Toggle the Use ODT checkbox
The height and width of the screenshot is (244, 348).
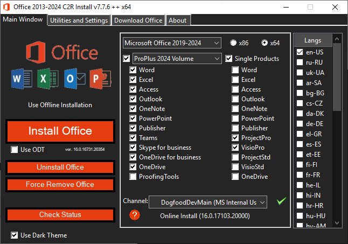click(15, 150)
